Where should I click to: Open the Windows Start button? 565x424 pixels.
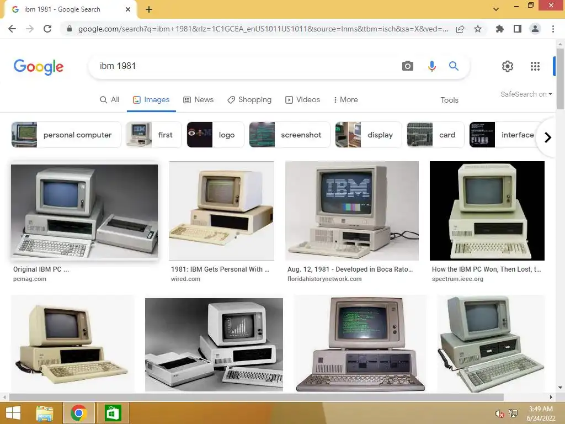(13, 413)
